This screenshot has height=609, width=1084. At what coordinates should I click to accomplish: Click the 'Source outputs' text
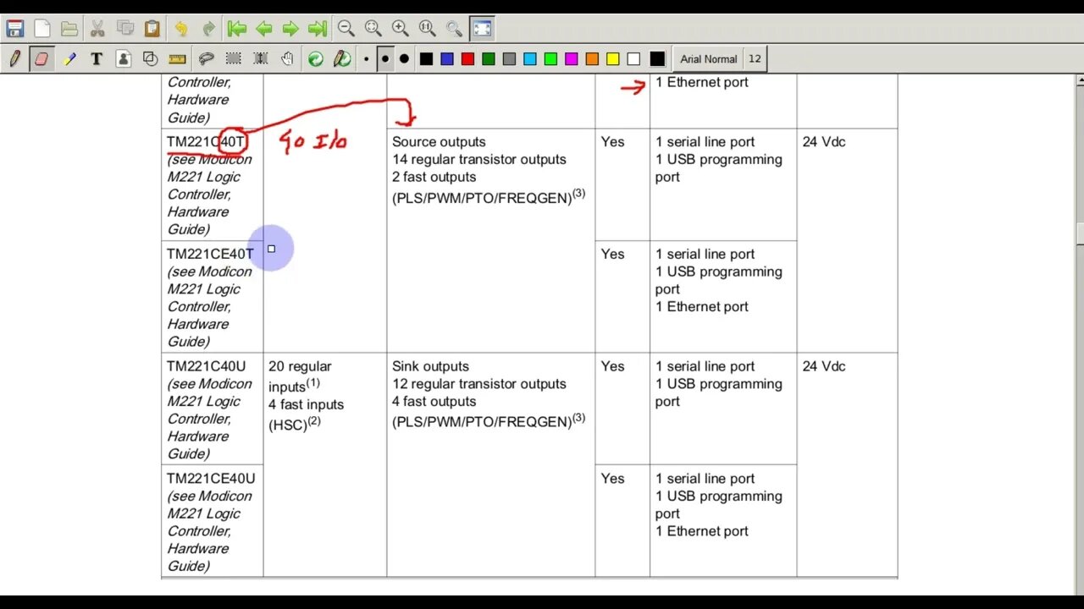[x=439, y=142]
